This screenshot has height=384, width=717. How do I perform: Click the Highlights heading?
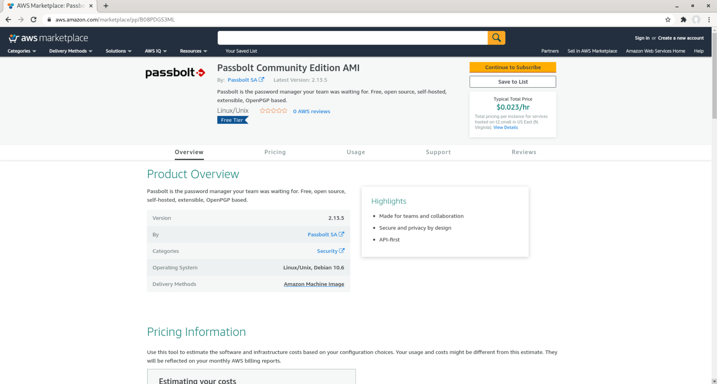(x=389, y=201)
